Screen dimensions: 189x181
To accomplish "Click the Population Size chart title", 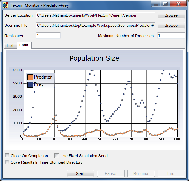I will (95, 58).
